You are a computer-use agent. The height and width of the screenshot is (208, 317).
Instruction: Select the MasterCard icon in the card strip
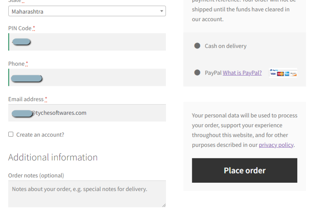click(280, 74)
